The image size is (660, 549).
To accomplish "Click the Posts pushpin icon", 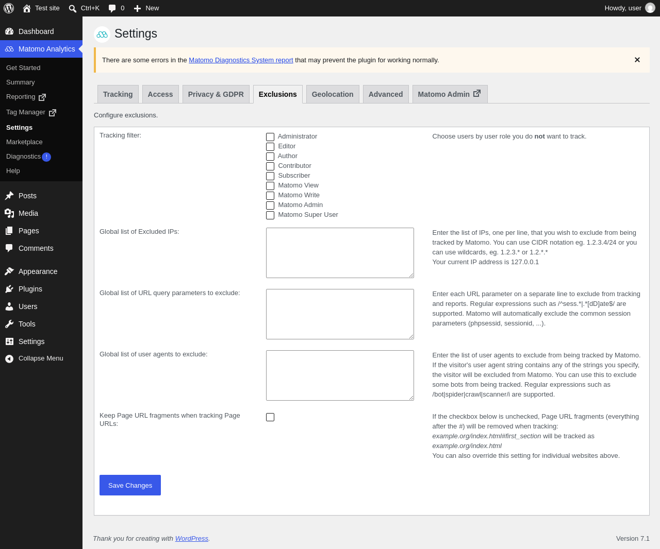I will click(x=9, y=196).
